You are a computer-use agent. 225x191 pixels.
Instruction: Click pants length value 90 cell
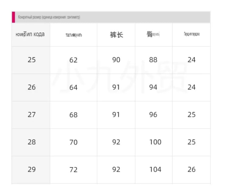pyautogui.click(x=116, y=60)
